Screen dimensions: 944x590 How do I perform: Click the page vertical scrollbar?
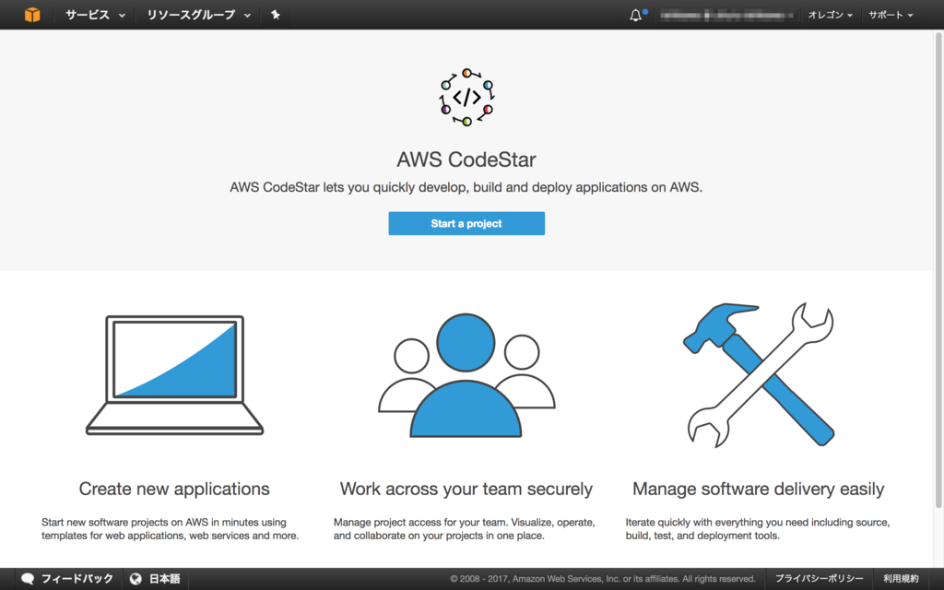coord(938,270)
